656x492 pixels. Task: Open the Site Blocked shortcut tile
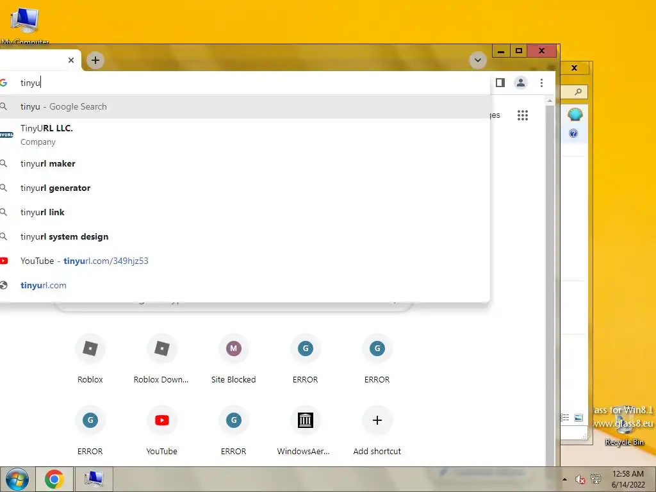pyautogui.click(x=233, y=359)
